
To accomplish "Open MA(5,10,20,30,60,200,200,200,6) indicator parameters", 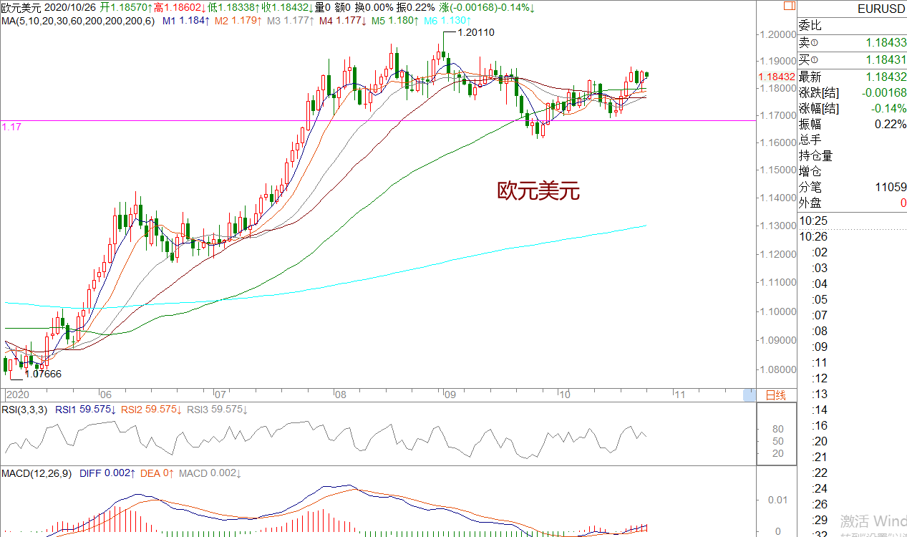I will pyautogui.click(x=77, y=21).
